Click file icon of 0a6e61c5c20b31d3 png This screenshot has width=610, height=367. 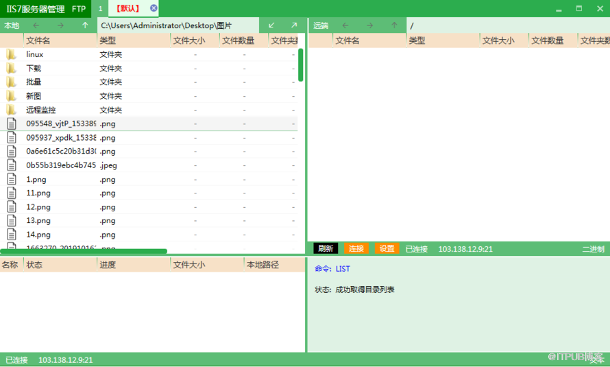click(12, 151)
